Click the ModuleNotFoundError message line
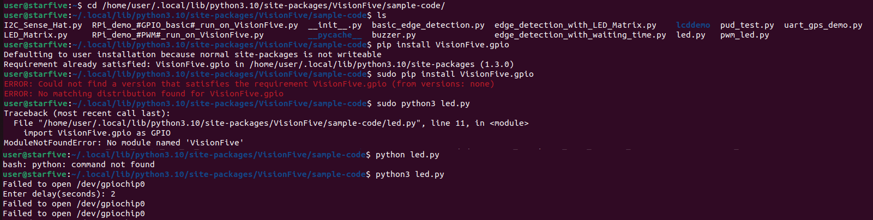The height and width of the screenshot is (220, 873). click(x=124, y=143)
